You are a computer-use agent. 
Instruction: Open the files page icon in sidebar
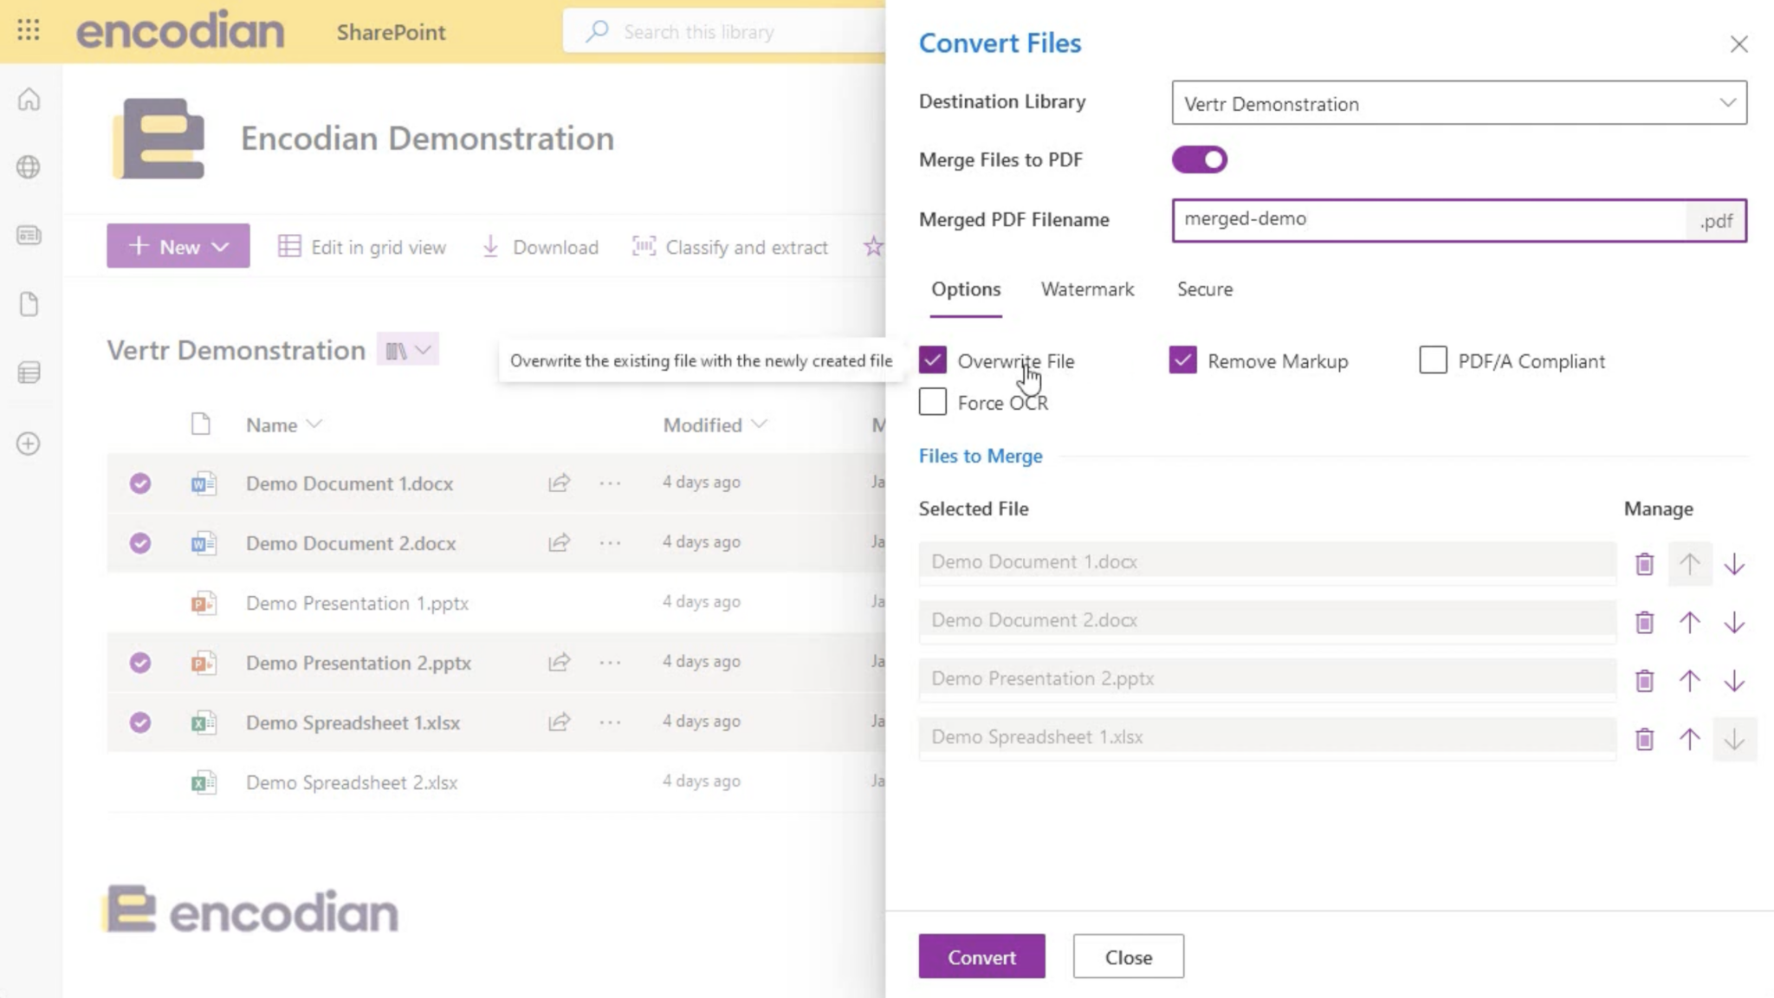pyautogui.click(x=29, y=304)
